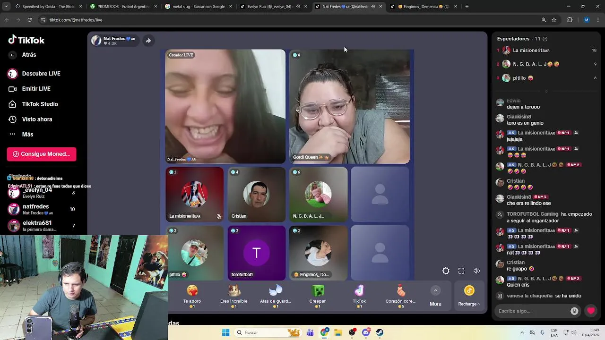The height and width of the screenshot is (340, 605).
Task: Open the emoji picker in chat input
Action: coord(574,311)
